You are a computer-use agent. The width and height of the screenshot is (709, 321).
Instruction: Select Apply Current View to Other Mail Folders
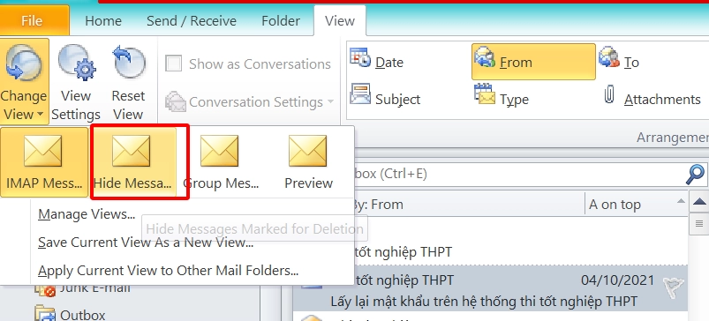[x=168, y=271]
